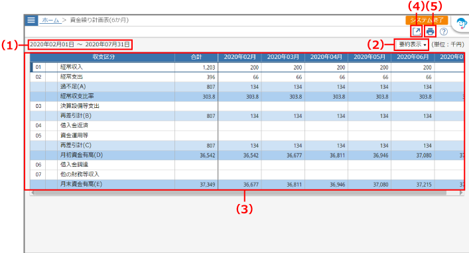
Task: Click the 2020年05月 column header
Action: pos(369,57)
